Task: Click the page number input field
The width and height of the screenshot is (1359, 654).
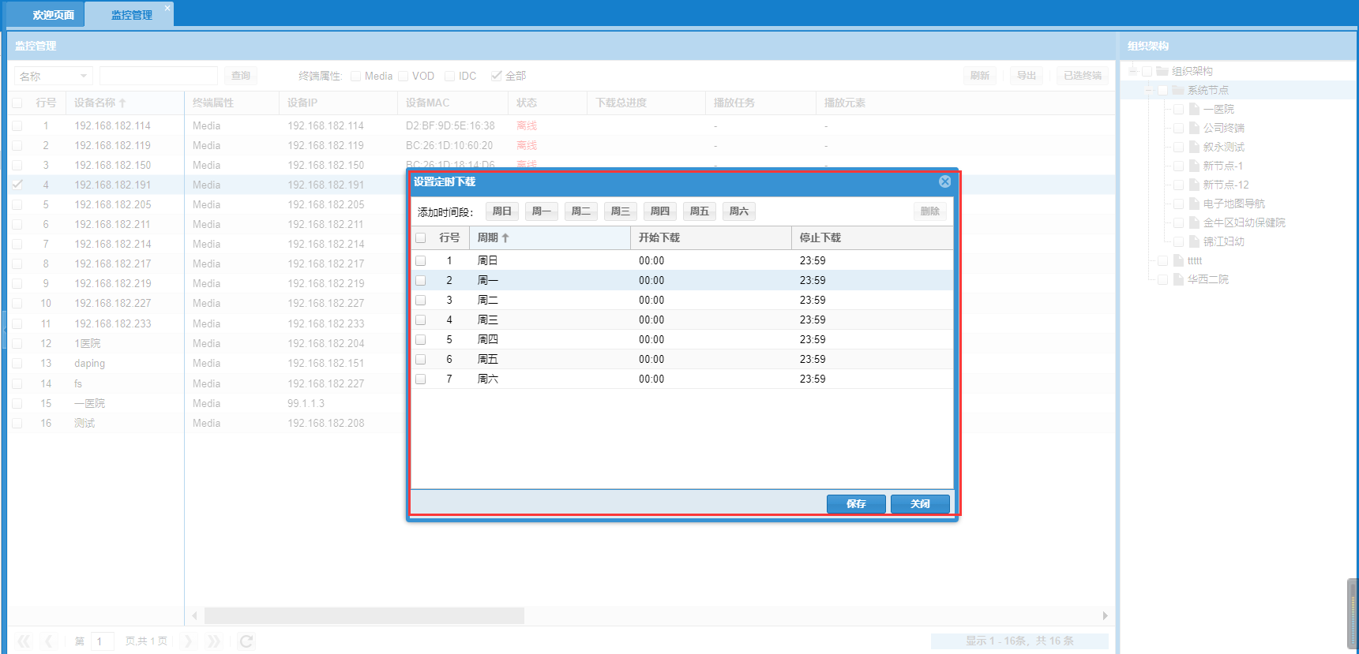Action: (x=103, y=641)
